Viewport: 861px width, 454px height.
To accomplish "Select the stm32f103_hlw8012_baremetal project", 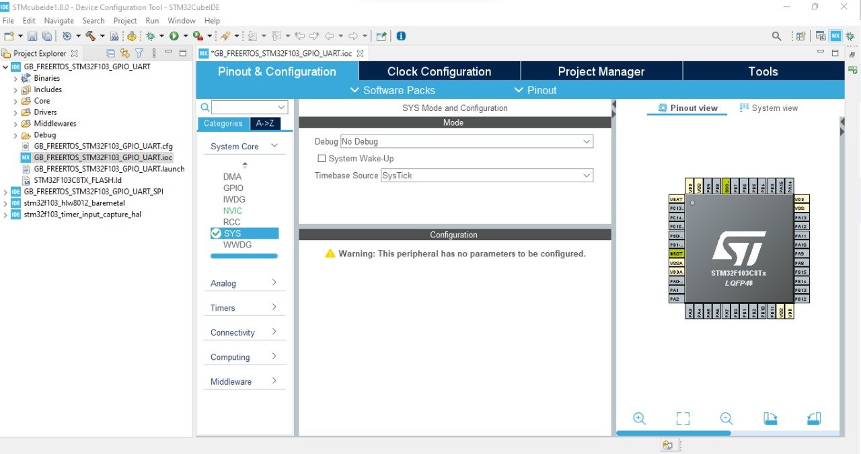I will coord(74,203).
